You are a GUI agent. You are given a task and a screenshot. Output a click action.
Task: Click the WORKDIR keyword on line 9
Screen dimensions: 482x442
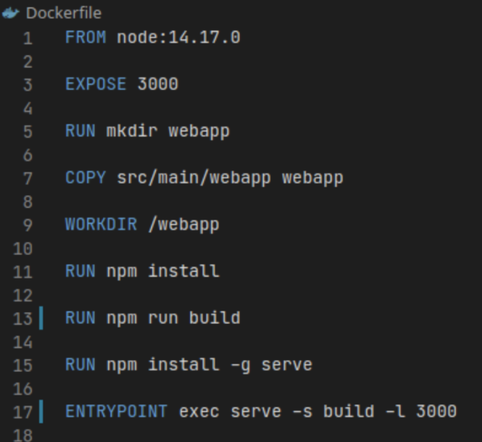101,224
